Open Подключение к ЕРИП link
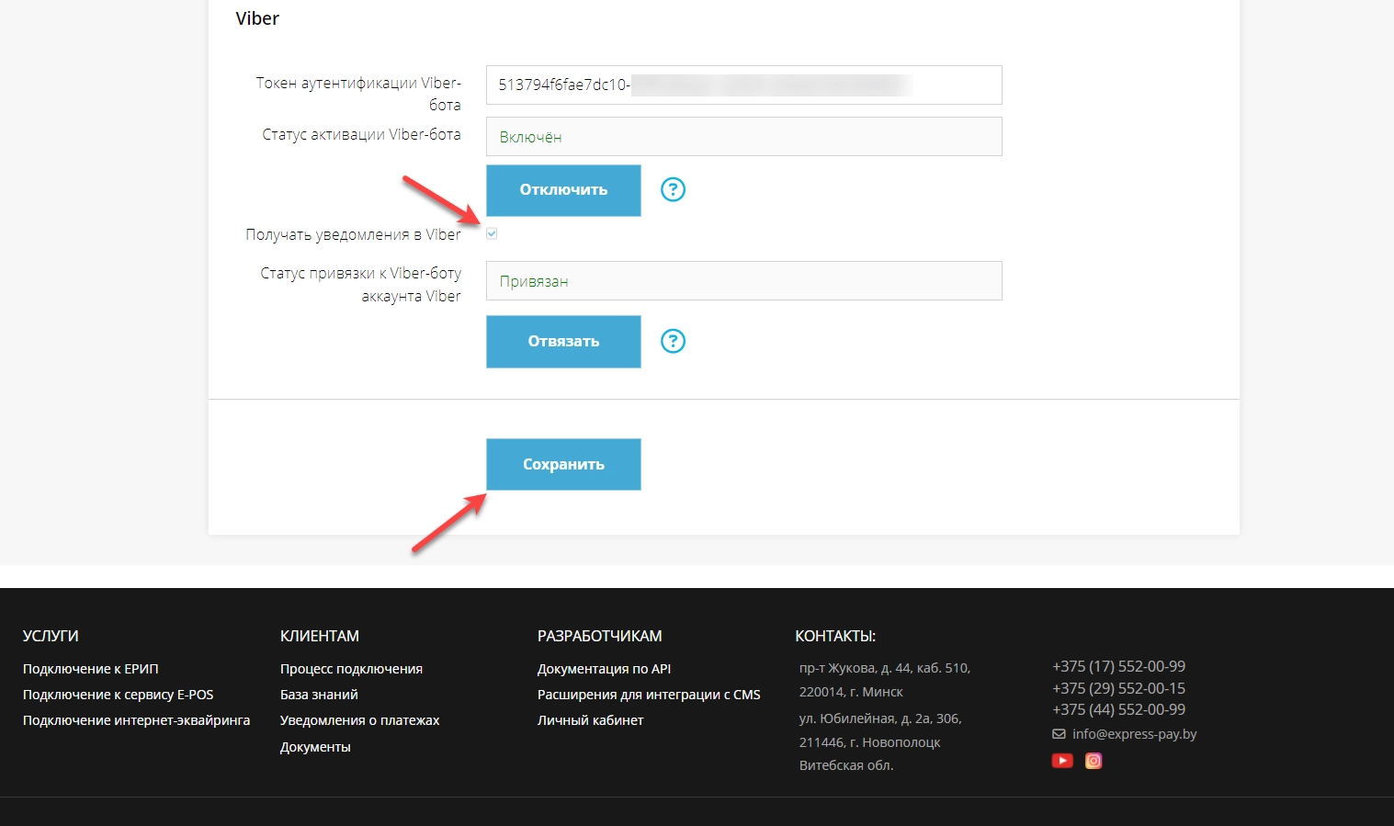This screenshot has width=1394, height=826. pyautogui.click(x=91, y=669)
